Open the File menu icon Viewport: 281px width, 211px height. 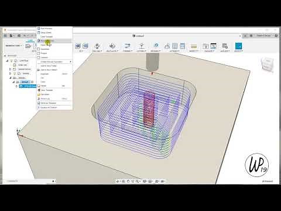click(x=11, y=35)
